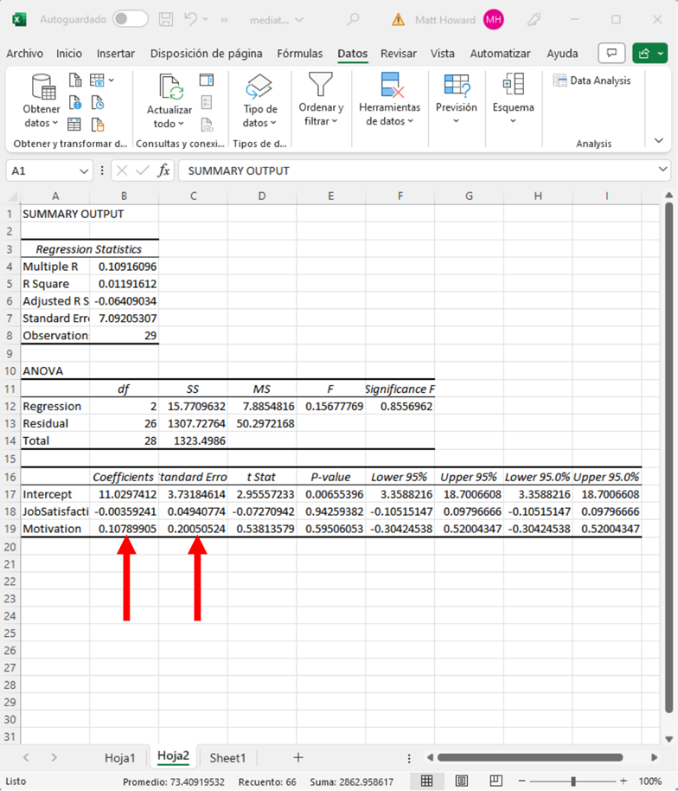Image resolution: width=678 pixels, height=791 pixels.
Task: Open the Fórmulas ribbon tab
Action: click(x=299, y=54)
